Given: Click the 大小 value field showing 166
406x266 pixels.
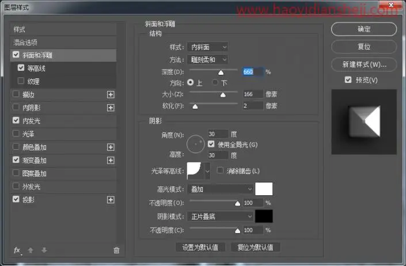Looking at the screenshot, I should [x=253, y=94].
